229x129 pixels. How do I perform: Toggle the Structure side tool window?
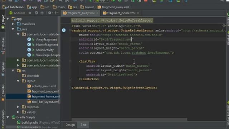coord(3,46)
